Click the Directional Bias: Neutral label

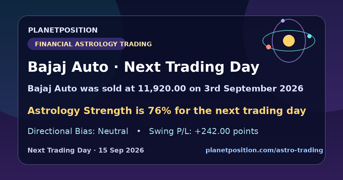tap(78, 131)
